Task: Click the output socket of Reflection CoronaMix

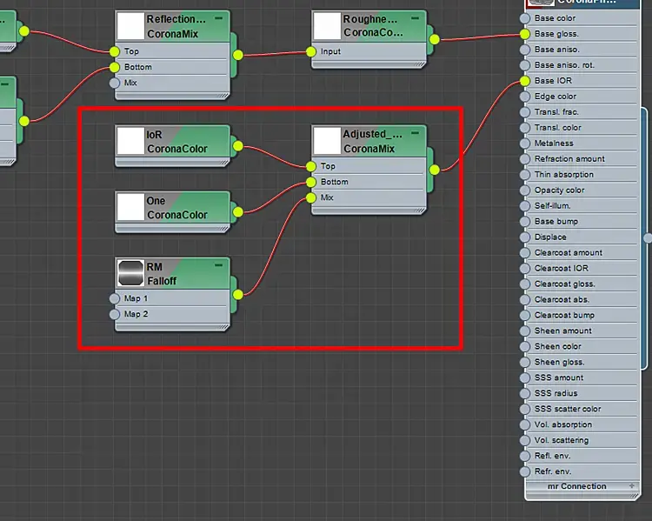Action: tap(238, 55)
